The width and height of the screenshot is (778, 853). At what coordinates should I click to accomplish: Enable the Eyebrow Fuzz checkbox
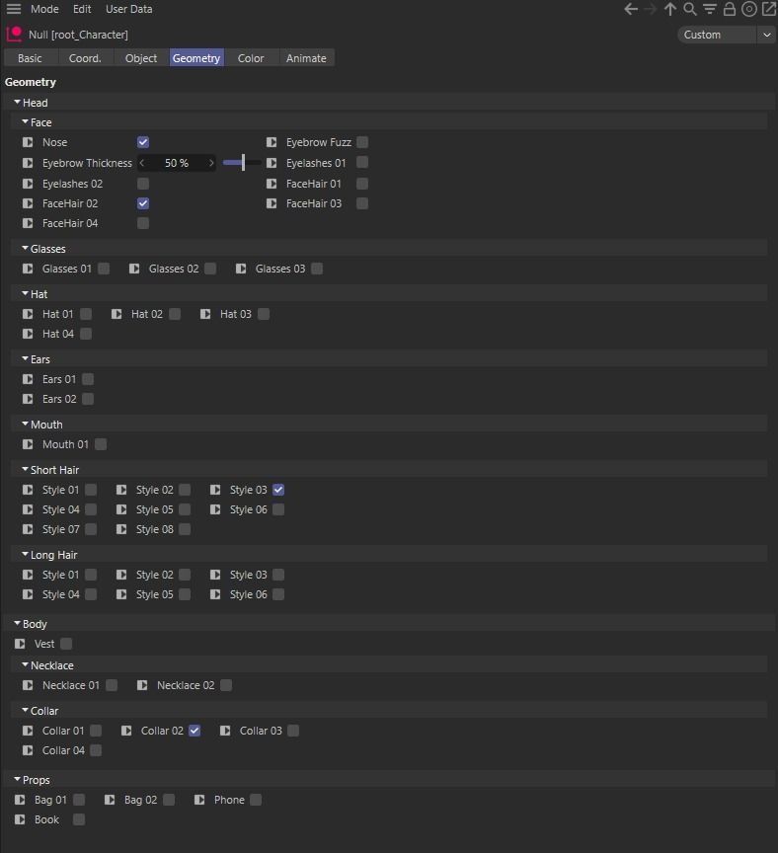[x=362, y=142]
